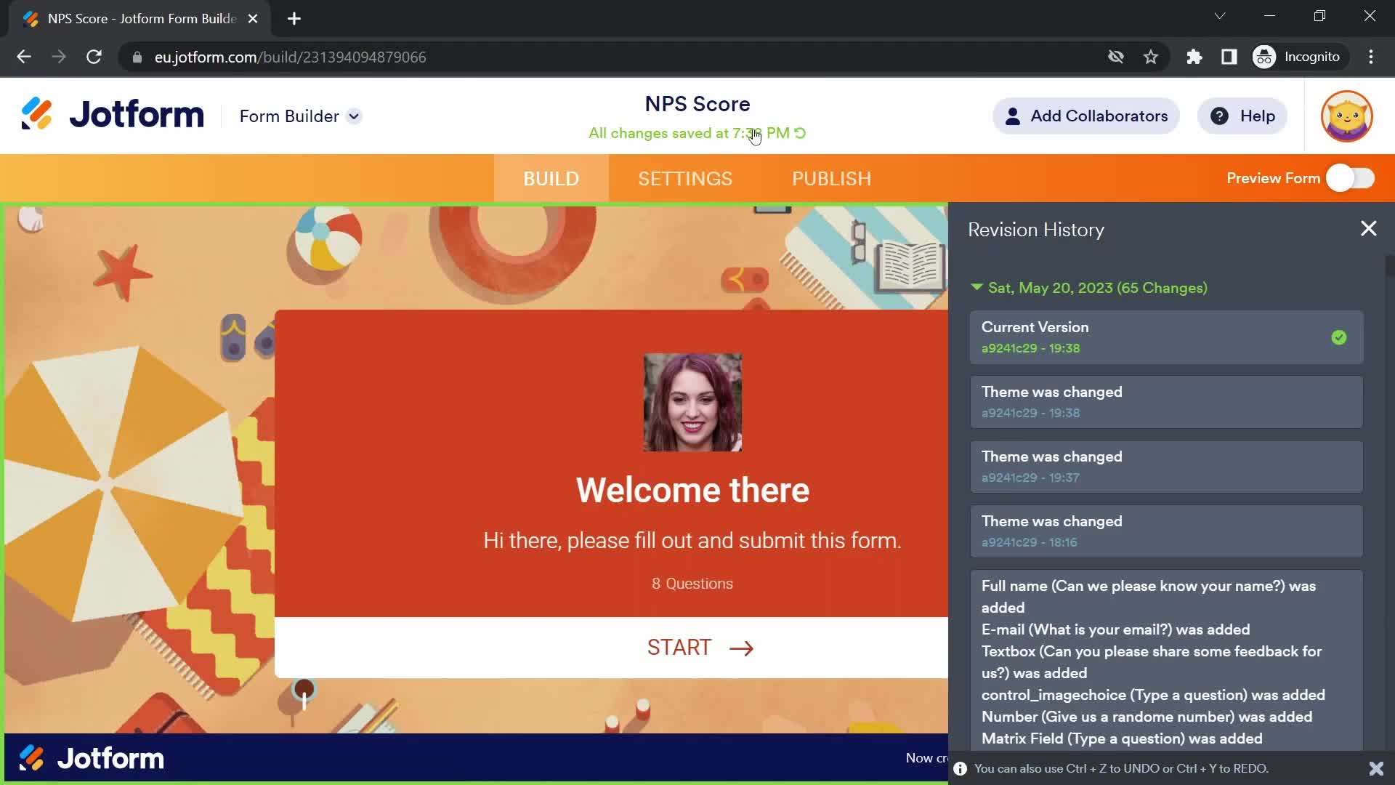Click the refresh/reload icon
Image resolution: width=1395 pixels, height=785 pixels.
(x=94, y=57)
